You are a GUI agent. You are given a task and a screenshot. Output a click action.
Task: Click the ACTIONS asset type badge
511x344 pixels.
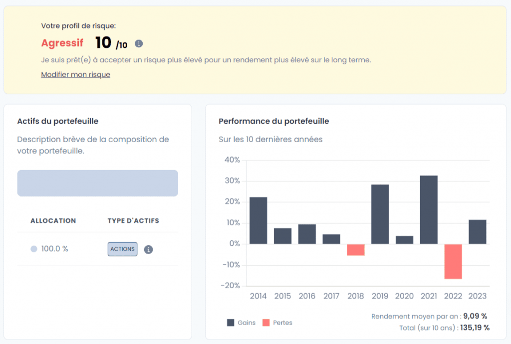pyautogui.click(x=122, y=249)
